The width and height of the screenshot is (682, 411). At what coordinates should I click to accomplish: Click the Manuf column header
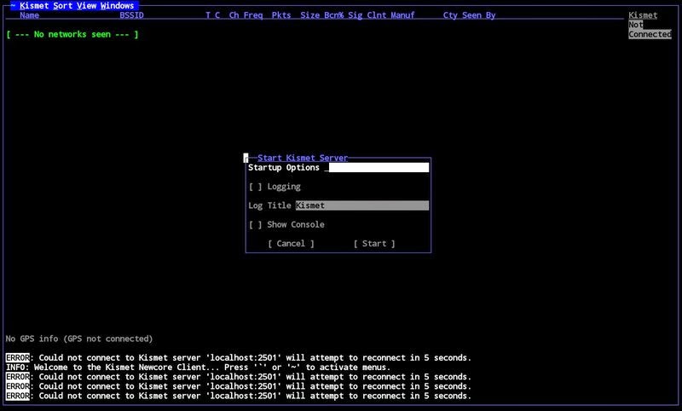tap(402, 15)
